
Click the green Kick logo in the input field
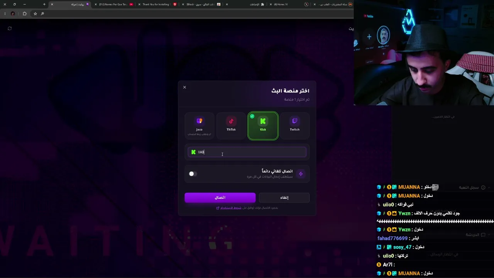point(193,152)
